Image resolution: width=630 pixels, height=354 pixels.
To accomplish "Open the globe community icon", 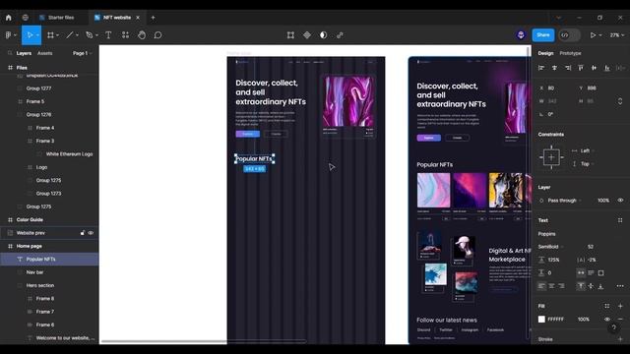I will [x=26, y=18].
